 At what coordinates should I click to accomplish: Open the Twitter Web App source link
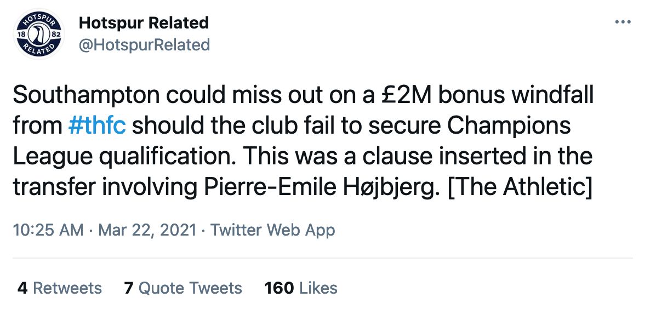click(x=272, y=230)
